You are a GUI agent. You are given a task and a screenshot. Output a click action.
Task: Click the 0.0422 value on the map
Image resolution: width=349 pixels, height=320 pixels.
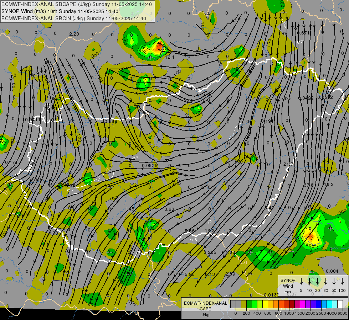[x=306, y=98]
